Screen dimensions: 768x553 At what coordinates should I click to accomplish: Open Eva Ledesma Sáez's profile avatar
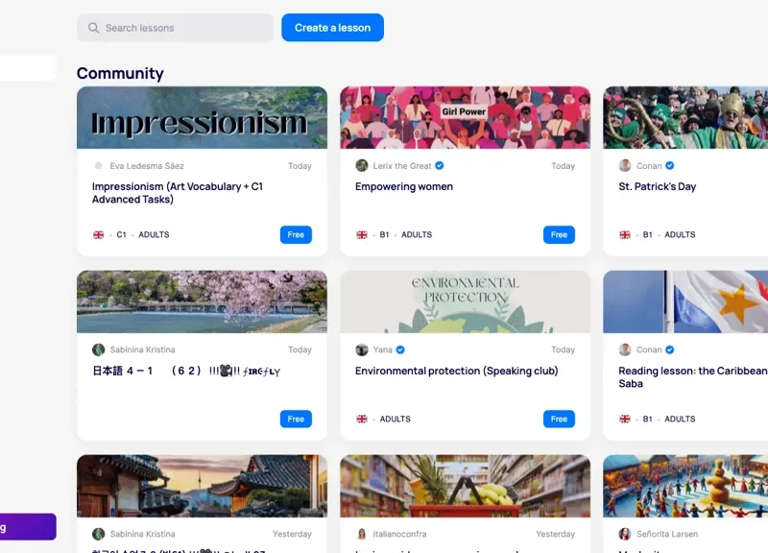coord(98,166)
